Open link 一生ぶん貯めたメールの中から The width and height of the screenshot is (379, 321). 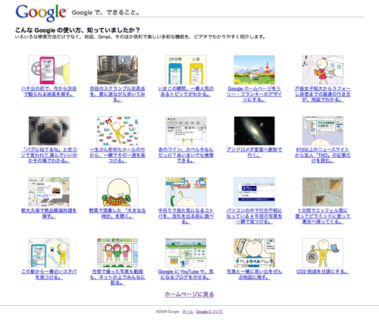pyautogui.click(x=117, y=155)
